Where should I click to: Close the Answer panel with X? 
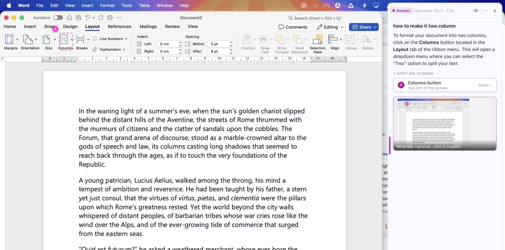click(495, 11)
